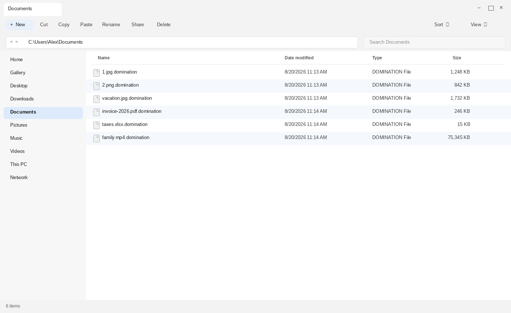Open the Sort dropdown
This screenshot has height=313, width=511.
442,25
